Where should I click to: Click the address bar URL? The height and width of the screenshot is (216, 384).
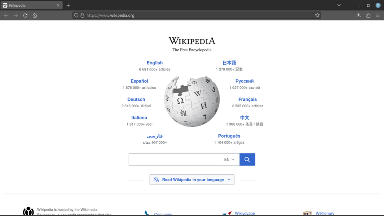click(110, 15)
